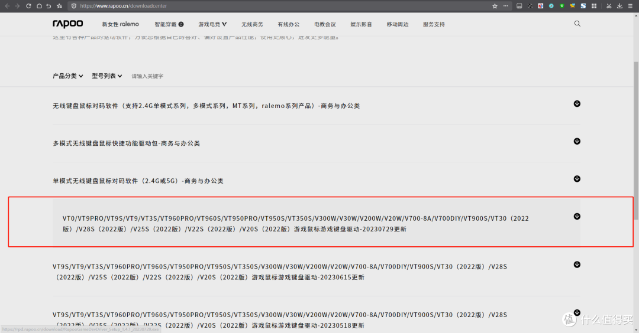Go to the browser home page icon
Screen dimensions: 639x333
point(38,6)
